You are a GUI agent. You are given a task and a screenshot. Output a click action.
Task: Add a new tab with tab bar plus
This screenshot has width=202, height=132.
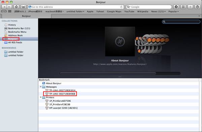tap(199, 16)
